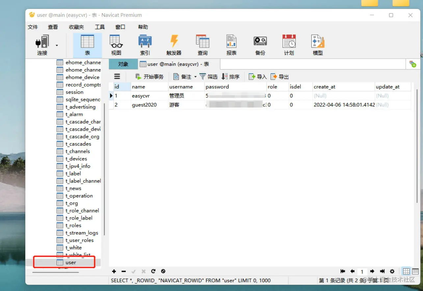
Task: Select the guest2020 name cell
Action: [149, 105]
